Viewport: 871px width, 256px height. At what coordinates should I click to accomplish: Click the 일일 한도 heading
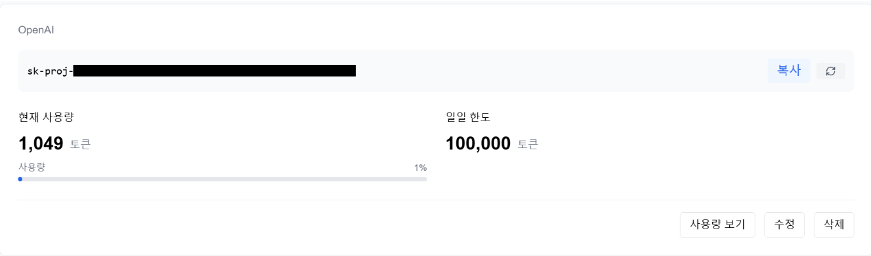pyautogui.click(x=468, y=117)
